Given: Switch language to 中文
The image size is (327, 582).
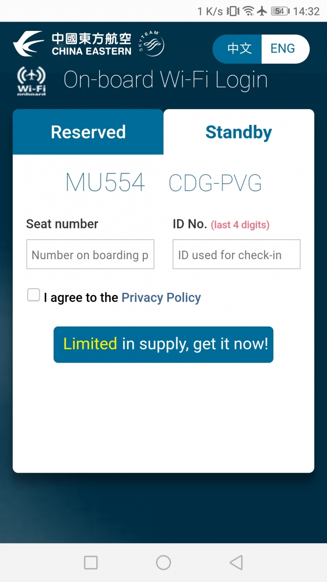Looking at the screenshot, I should (239, 49).
